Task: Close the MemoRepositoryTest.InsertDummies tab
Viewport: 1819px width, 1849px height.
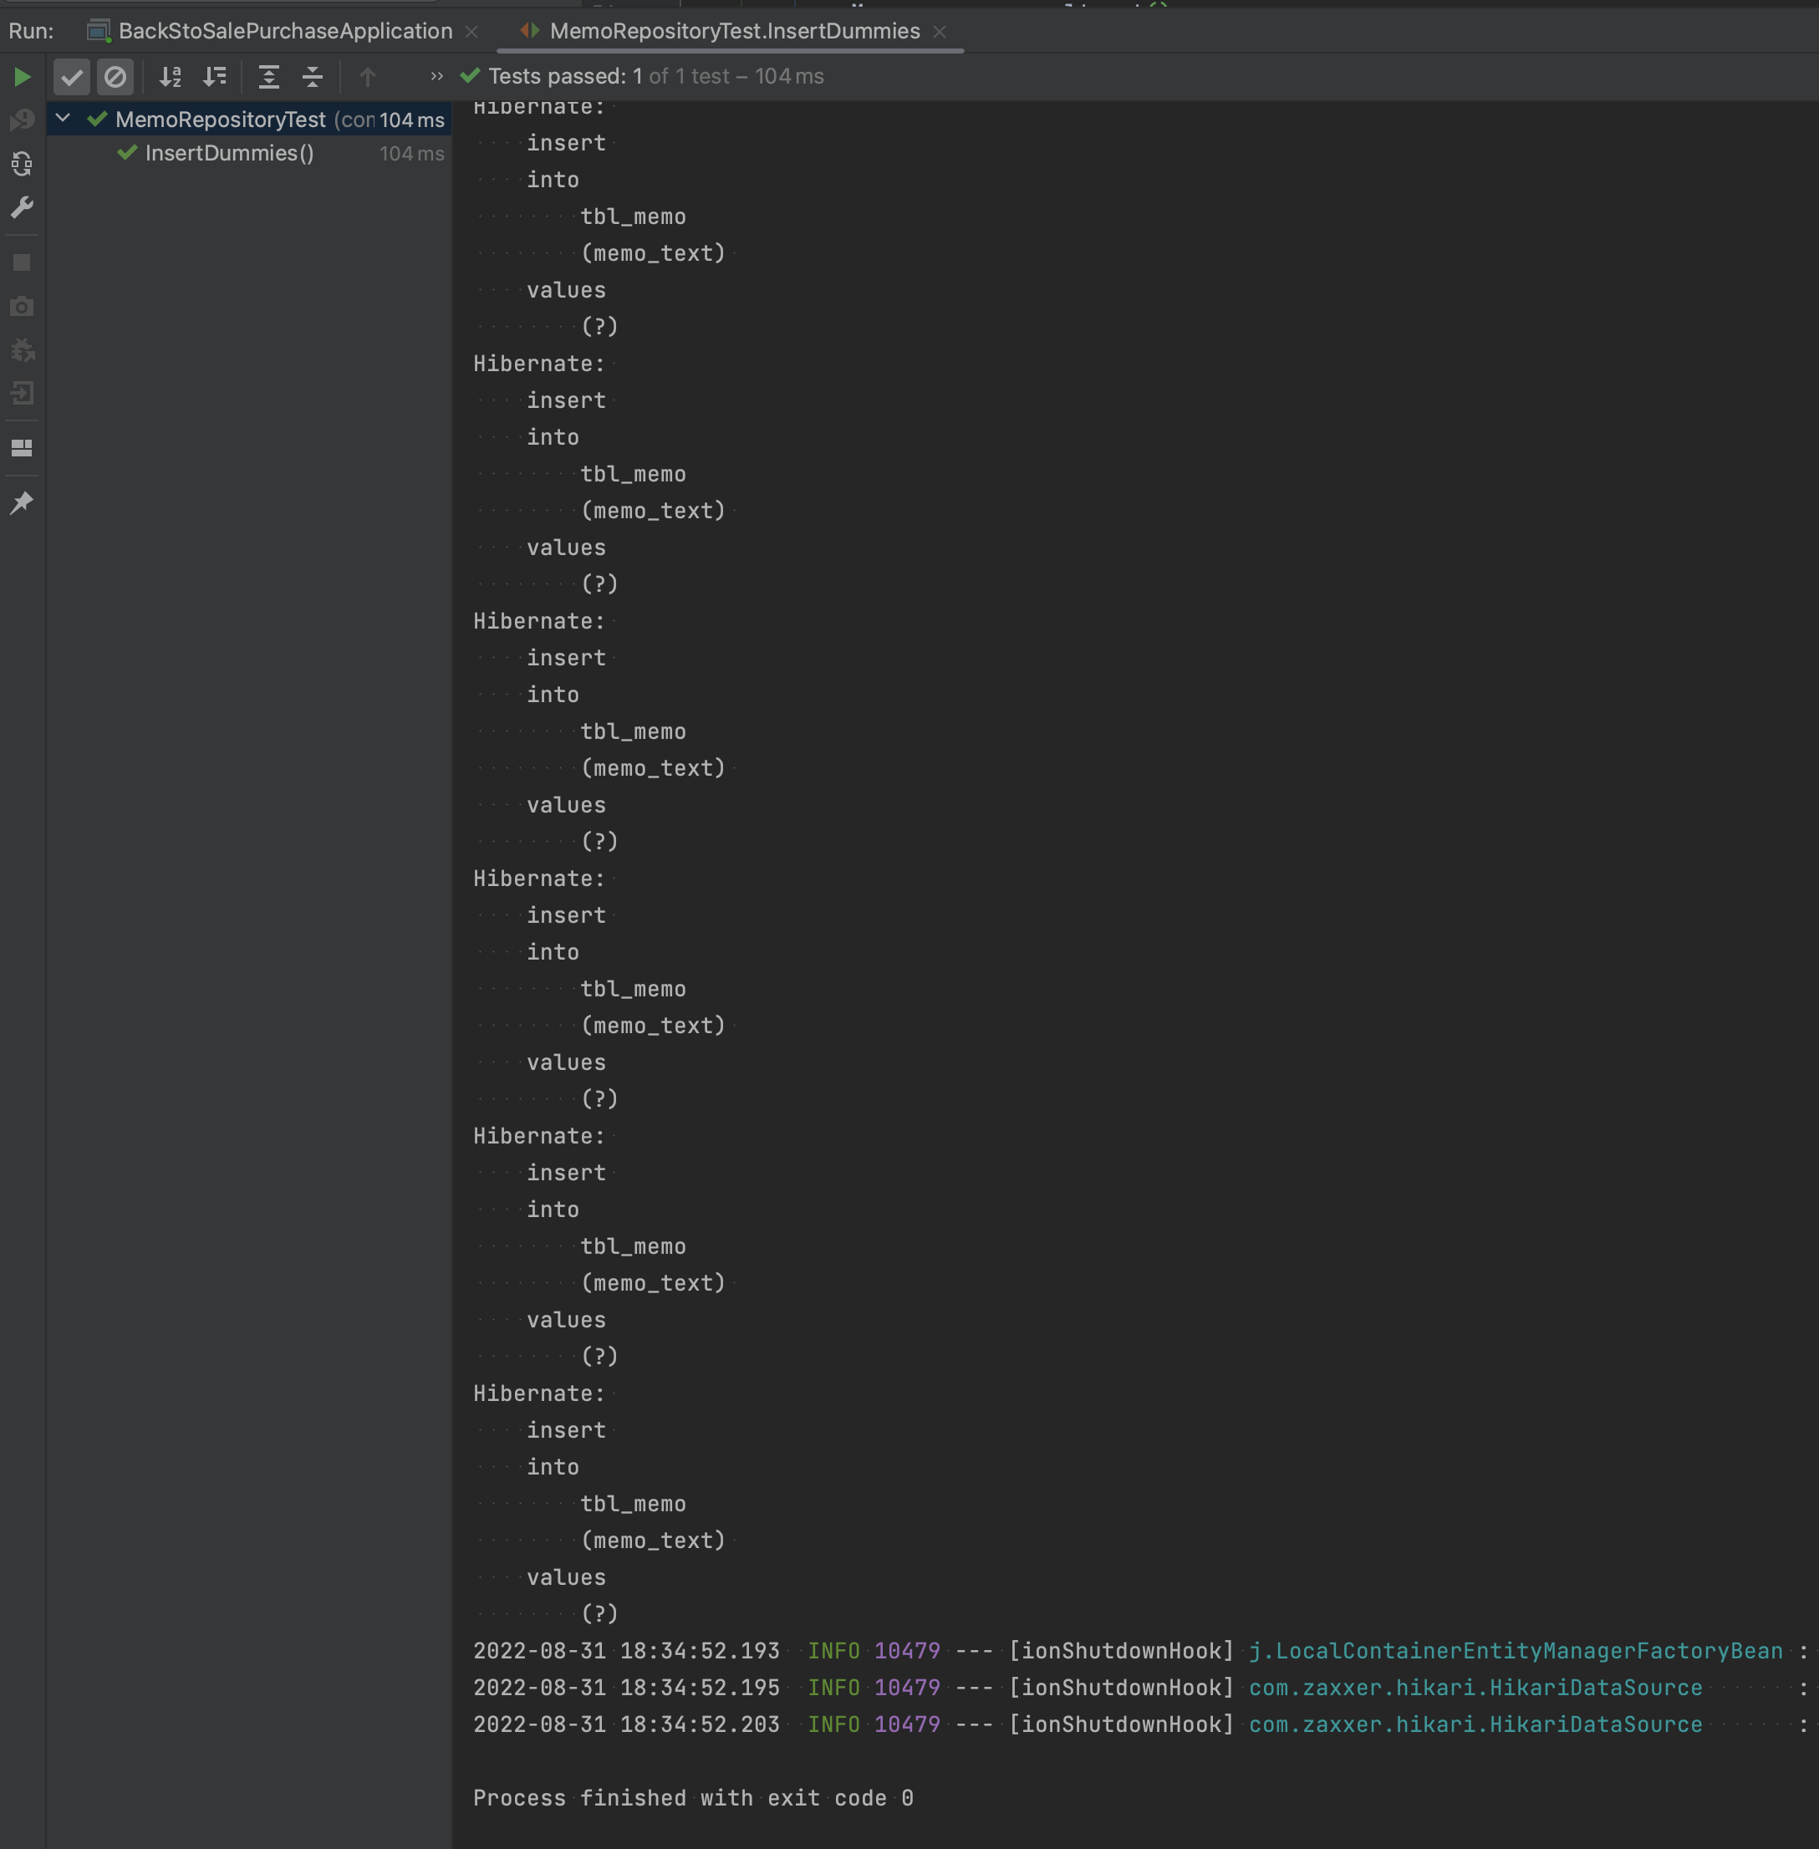Action: (x=940, y=32)
